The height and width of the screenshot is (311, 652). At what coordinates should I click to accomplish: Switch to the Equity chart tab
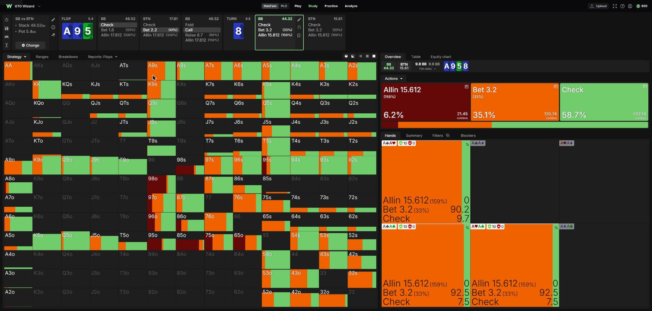tap(441, 57)
